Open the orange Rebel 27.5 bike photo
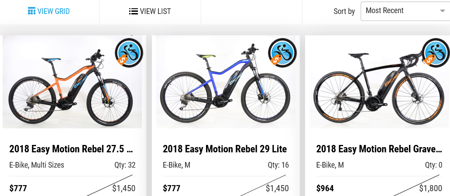 coord(72,82)
